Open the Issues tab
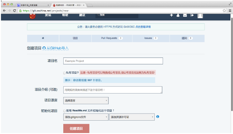This screenshot has width=233, height=134. click(x=151, y=38)
